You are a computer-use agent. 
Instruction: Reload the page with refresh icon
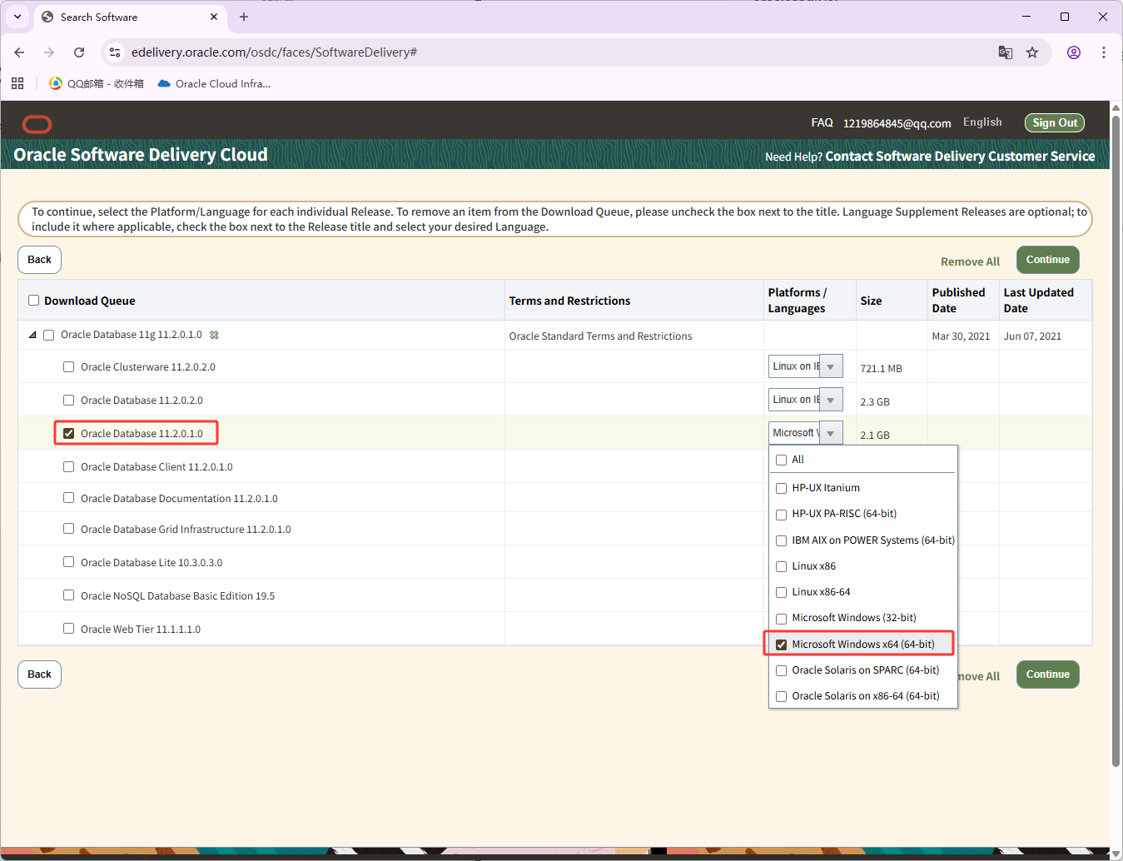pyautogui.click(x=79, y=52)
